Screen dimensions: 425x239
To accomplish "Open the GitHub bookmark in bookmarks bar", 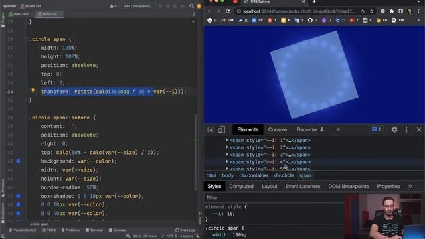I will pyautogui.click(x=313, y=20).
